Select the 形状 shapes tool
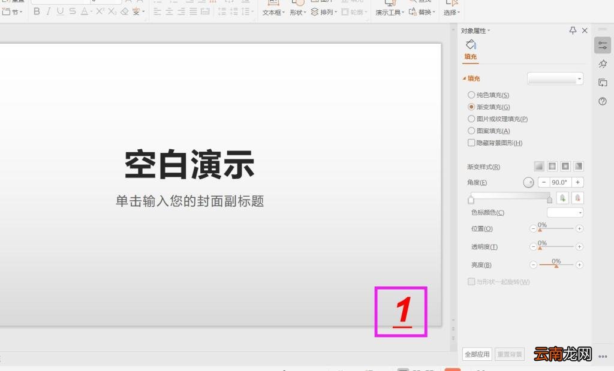The width and height of the screenshot is (614, 371). (295, 12)
